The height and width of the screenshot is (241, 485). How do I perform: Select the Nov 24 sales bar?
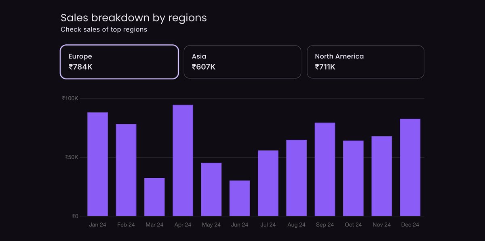382,176
